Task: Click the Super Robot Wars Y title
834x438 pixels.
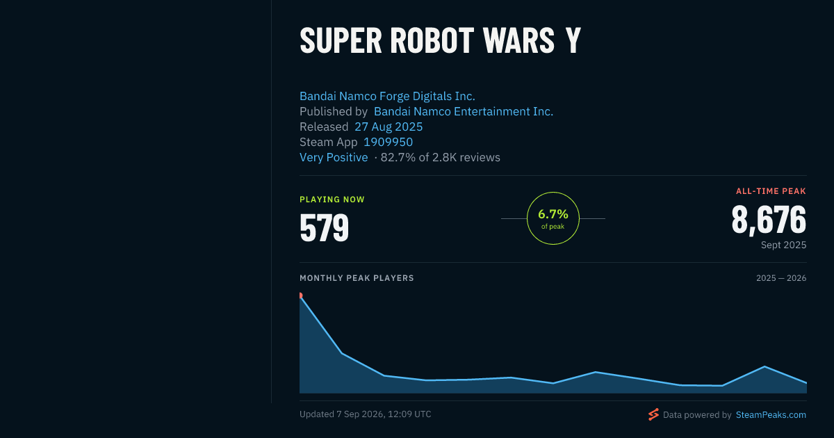Action: [440, 42]
